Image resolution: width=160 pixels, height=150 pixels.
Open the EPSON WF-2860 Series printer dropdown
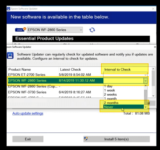pos(55,30)
